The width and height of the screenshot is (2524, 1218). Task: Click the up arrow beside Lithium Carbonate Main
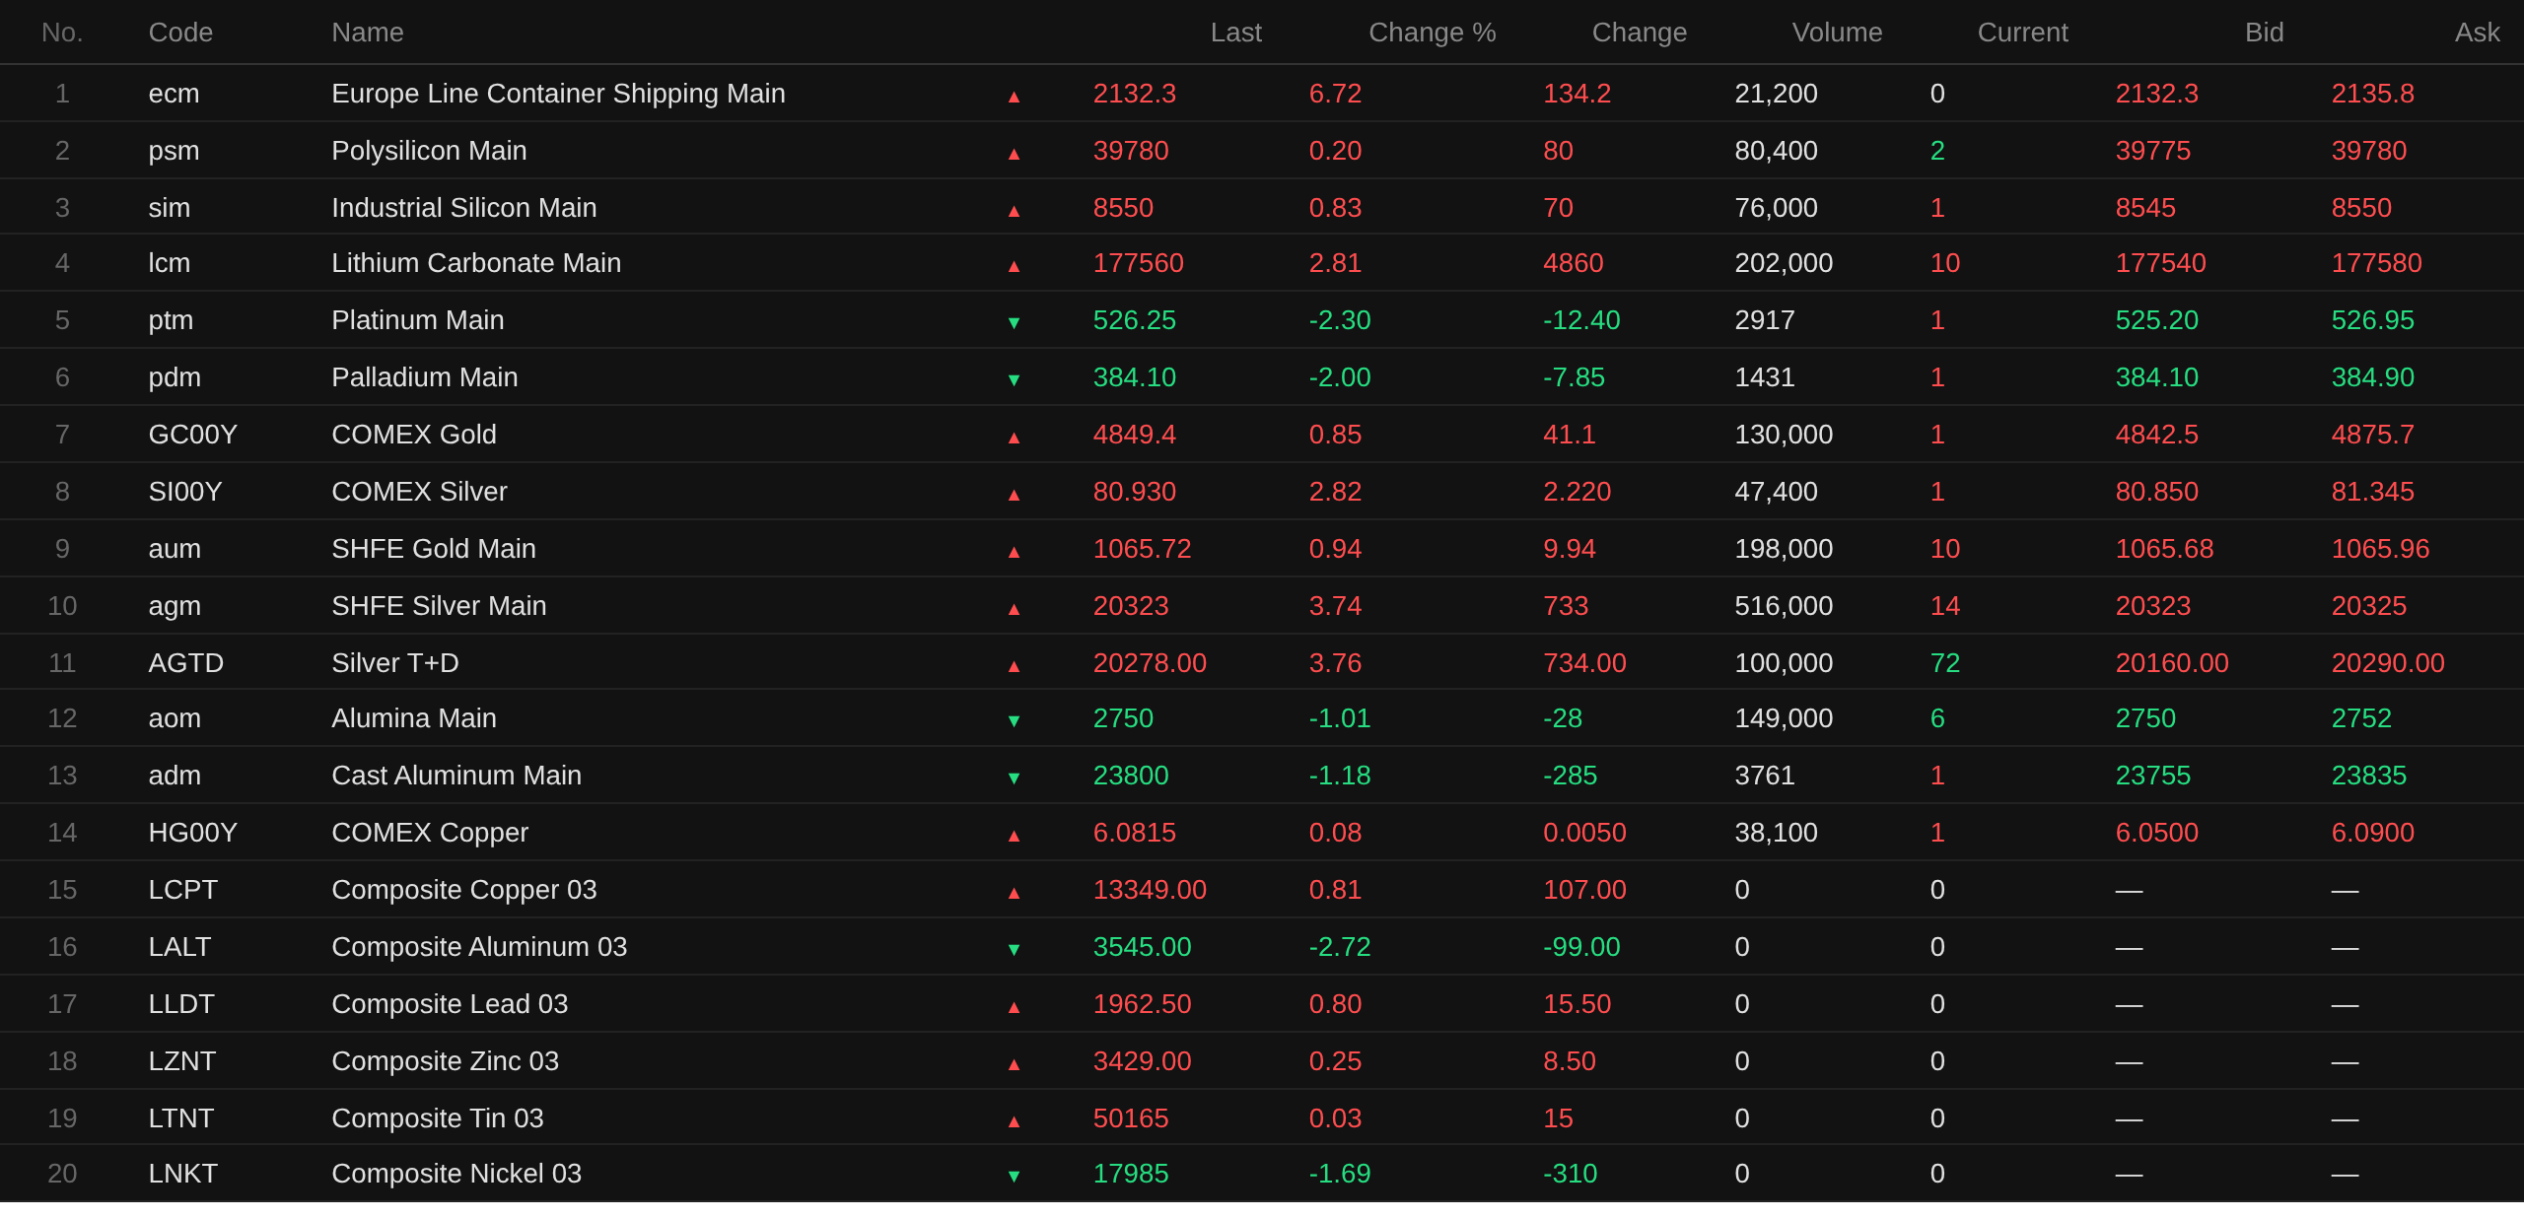click(x=1014, y=265)
